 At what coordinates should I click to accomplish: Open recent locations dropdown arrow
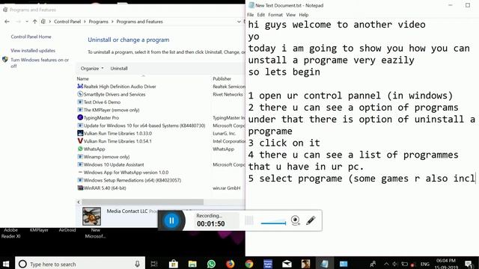coord(27,22)
